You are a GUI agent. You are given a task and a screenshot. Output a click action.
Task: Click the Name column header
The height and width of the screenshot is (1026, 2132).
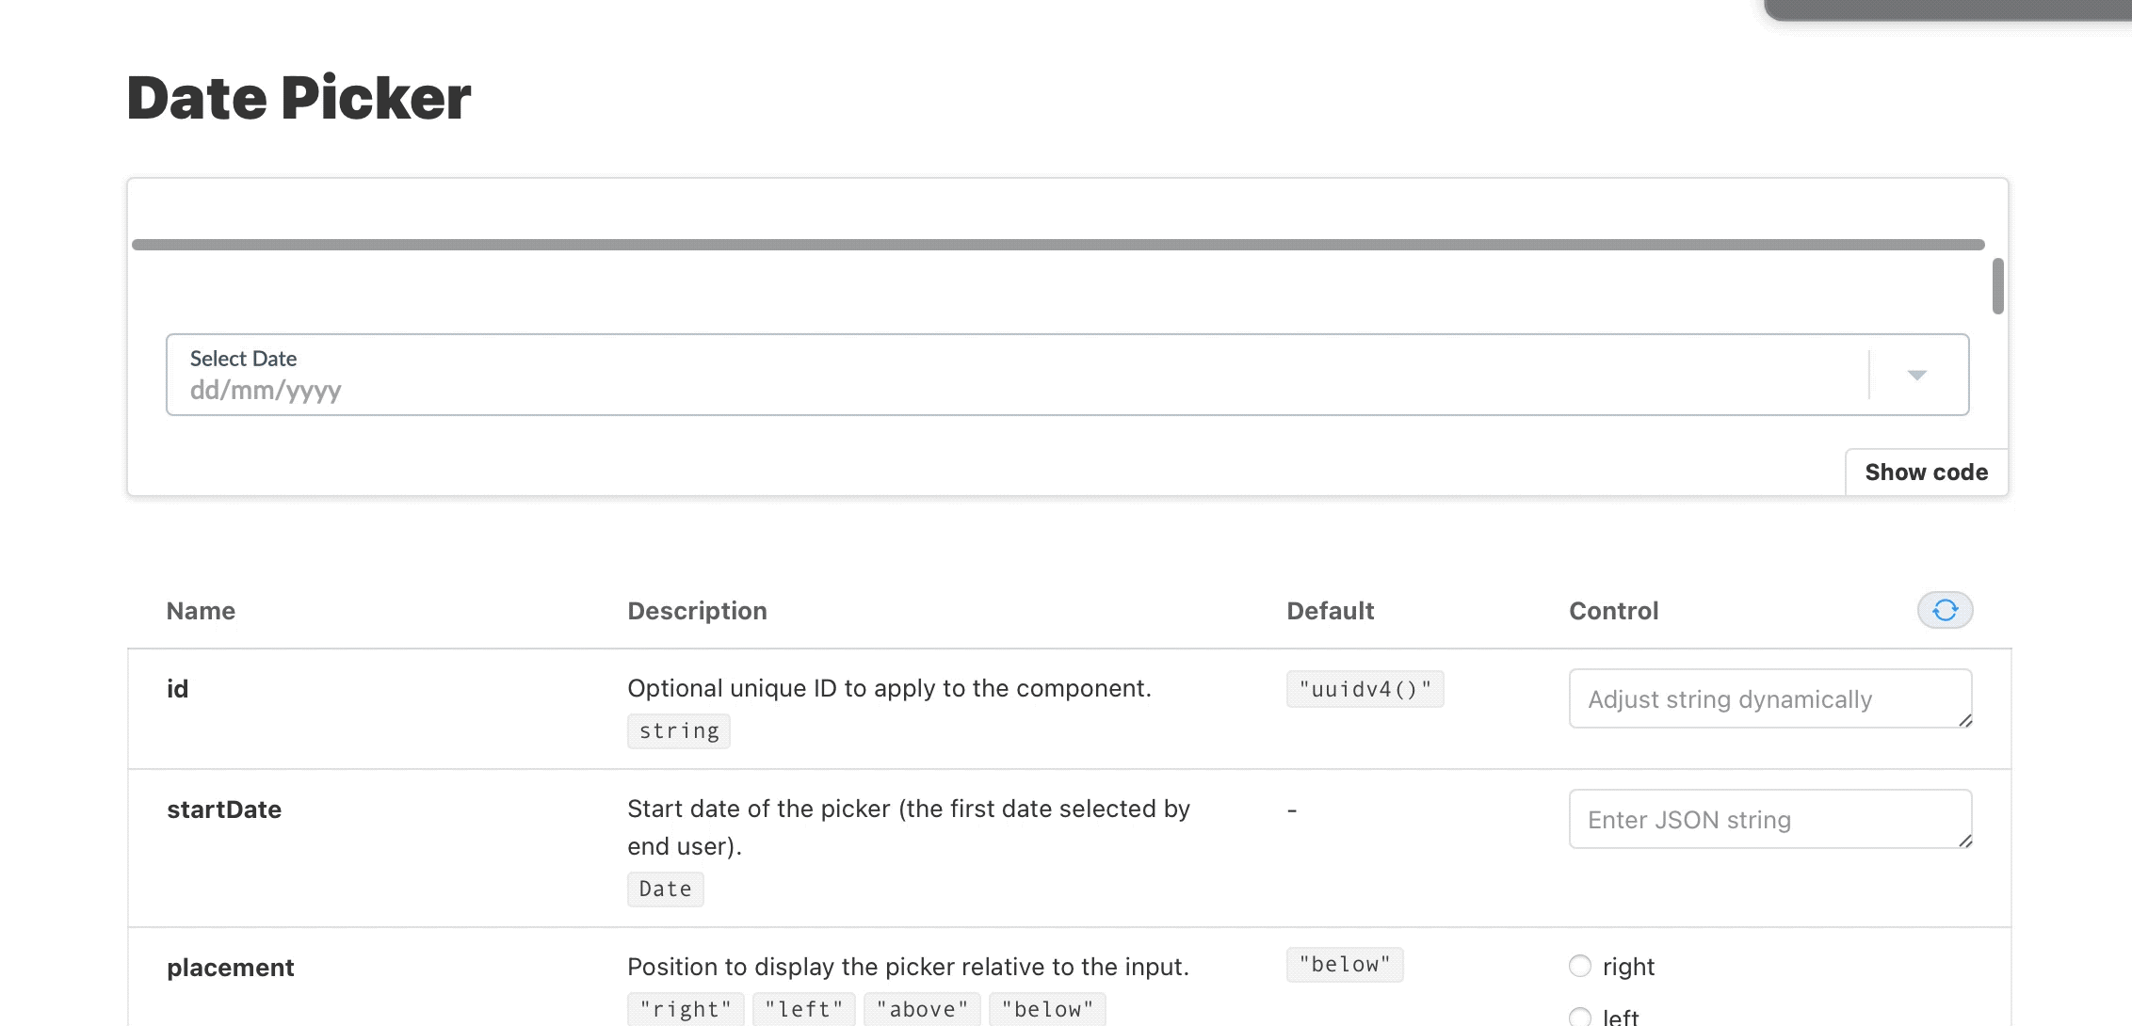click(x=200, y=610)
